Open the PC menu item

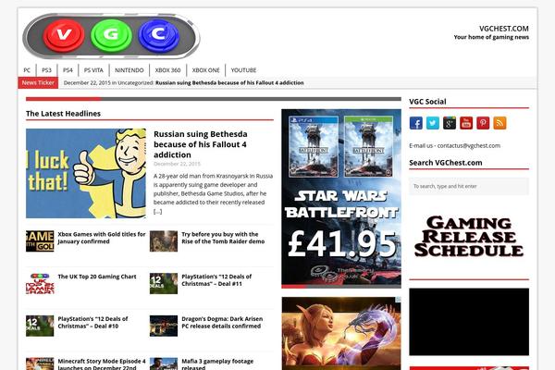(x=27, y=70)
